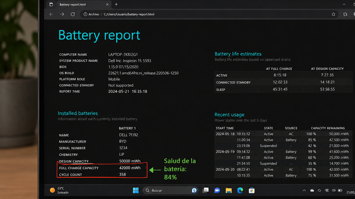Click the "Battery report" page title
This screenshot has height=199, width=355.
pyautogui.click(x=99, y=35)
